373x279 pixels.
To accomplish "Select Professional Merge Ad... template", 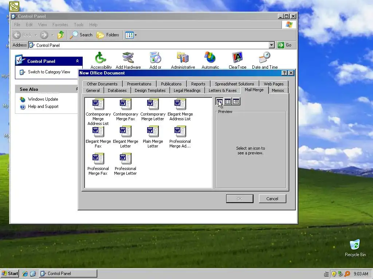I will coord(180,137).
